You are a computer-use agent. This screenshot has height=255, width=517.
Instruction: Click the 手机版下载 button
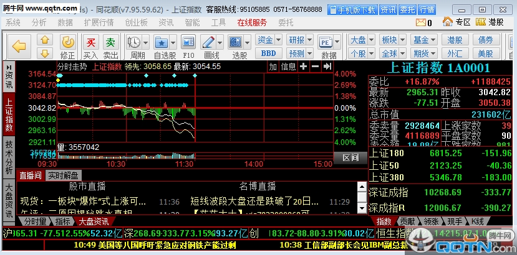[352, 10]
